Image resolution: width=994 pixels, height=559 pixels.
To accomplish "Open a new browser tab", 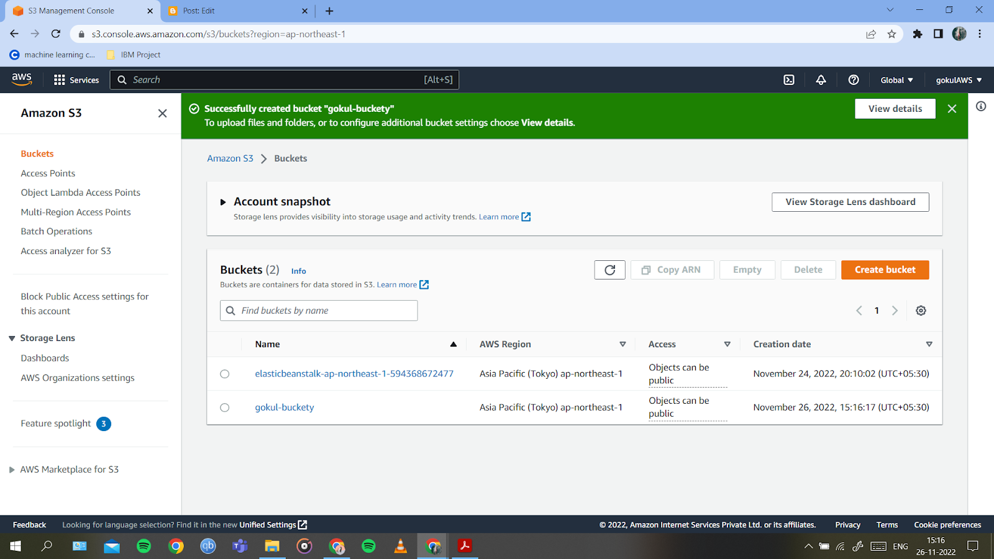I will (329, 11).
